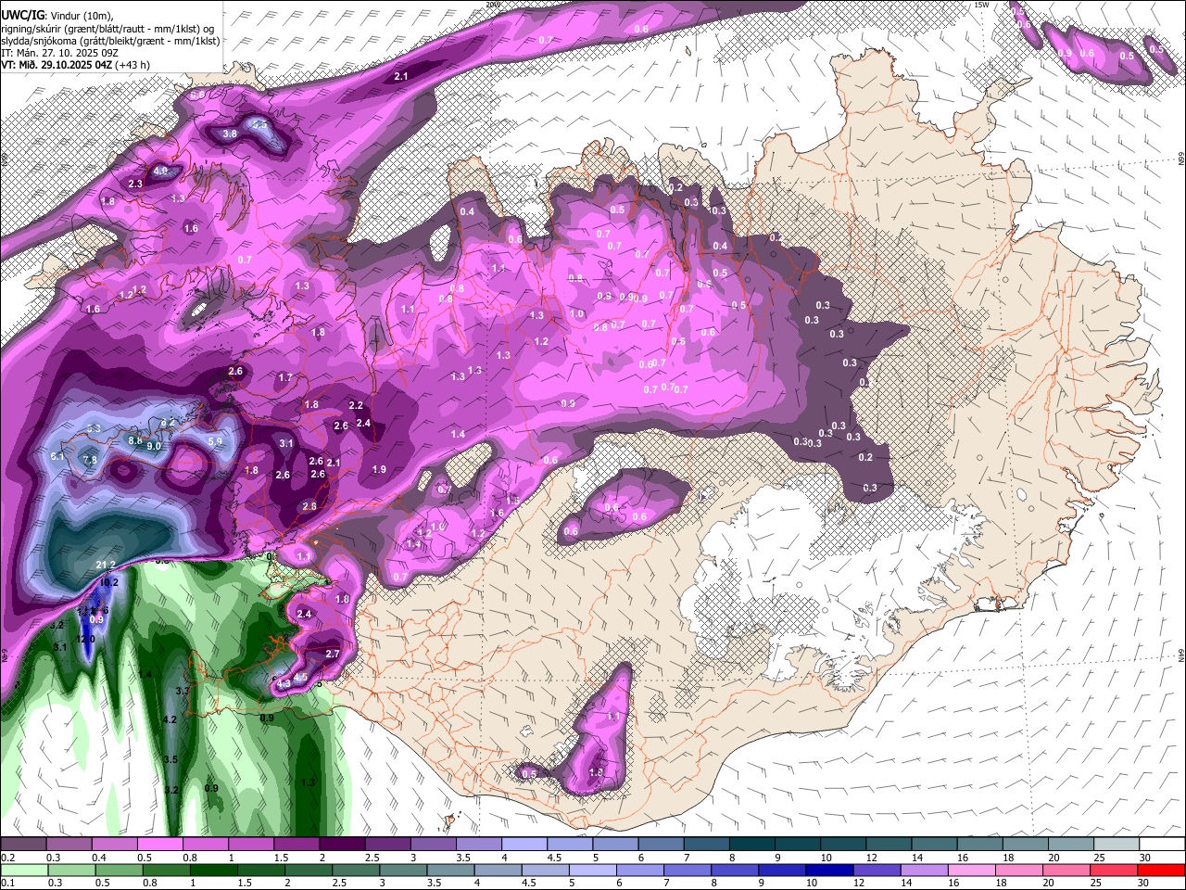1186x890 pixels.
Task: Click the darkest purple 2–2.5 swatch on upper scale
Action: click(x=342, y=844)
